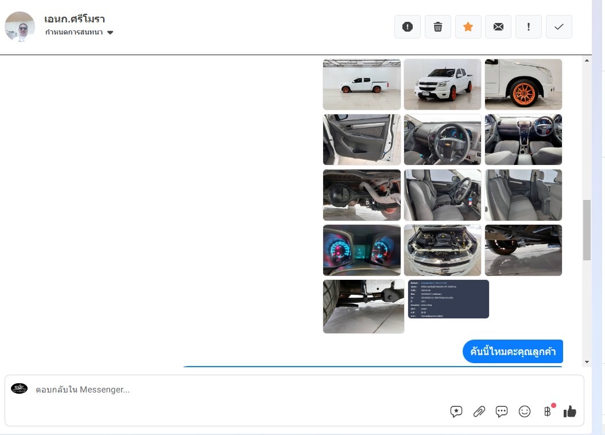Viewport: 605px width, 435px height.
Task: Open the Baht payment request icon
Action: 548,411
